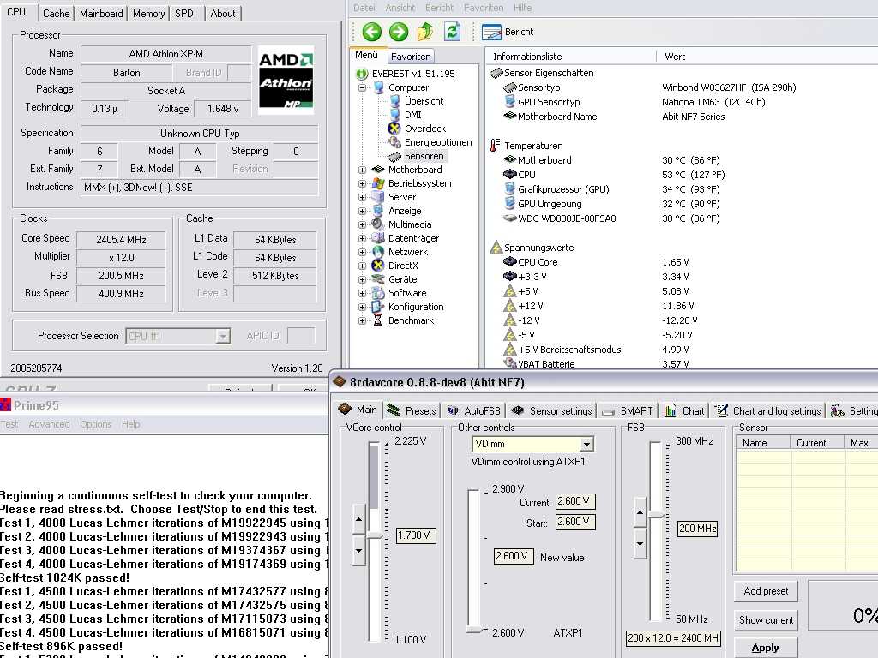This screenshot has width=878, height=658.
Task: Open the SMART tab in 8rdavcore
Action: pos(627,410)
